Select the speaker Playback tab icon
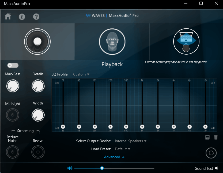 [37, 42]
